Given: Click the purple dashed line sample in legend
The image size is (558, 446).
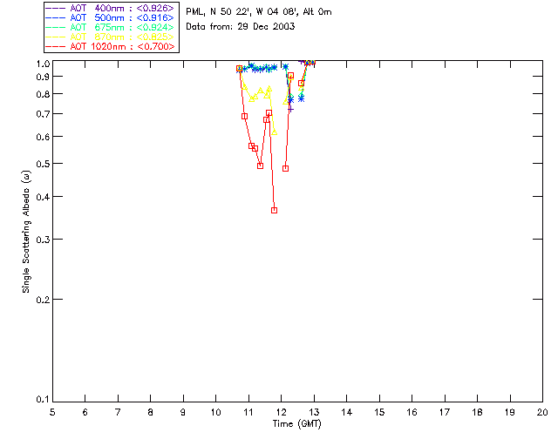Looking at the screenshot, I should pos(56,8).
